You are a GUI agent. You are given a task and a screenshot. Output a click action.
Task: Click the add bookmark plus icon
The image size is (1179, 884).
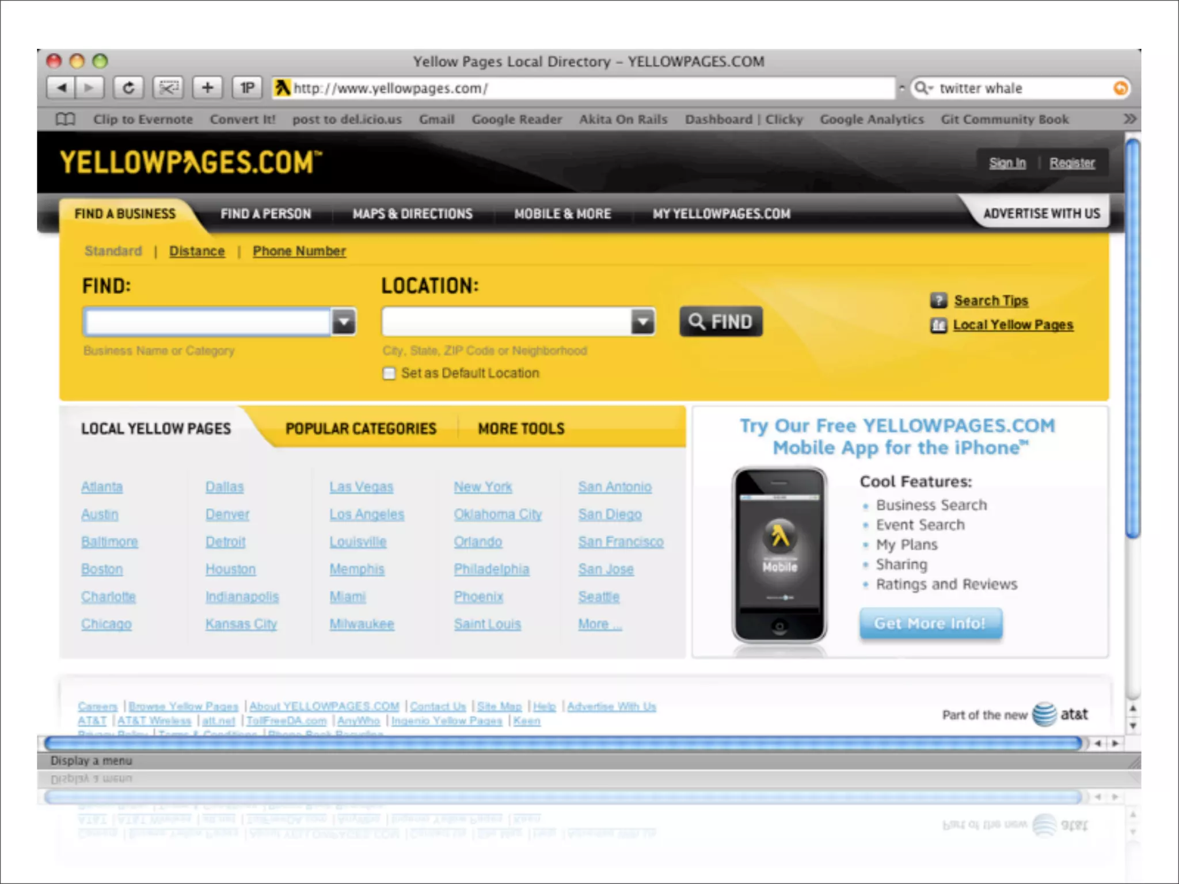(207, 88)
